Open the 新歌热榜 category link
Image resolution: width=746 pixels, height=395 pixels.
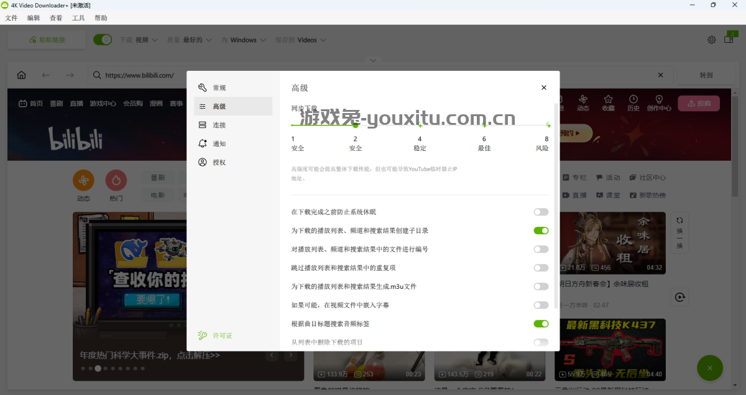coord(648,195)
